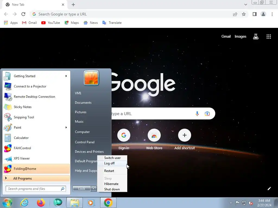Screen dimensions: 278x208
Task: Select Shut down
Action: pyautogui.click(x=112, y=189)
